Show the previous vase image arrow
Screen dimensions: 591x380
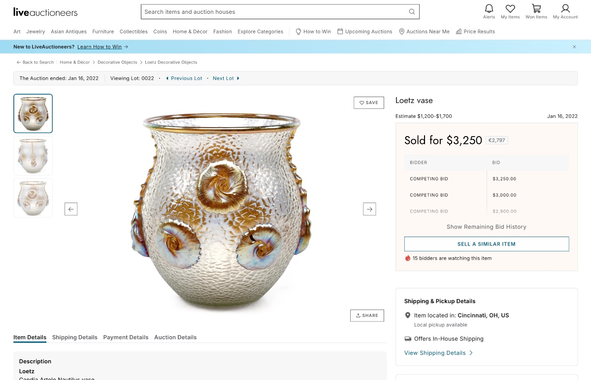(x=71, y=209)
